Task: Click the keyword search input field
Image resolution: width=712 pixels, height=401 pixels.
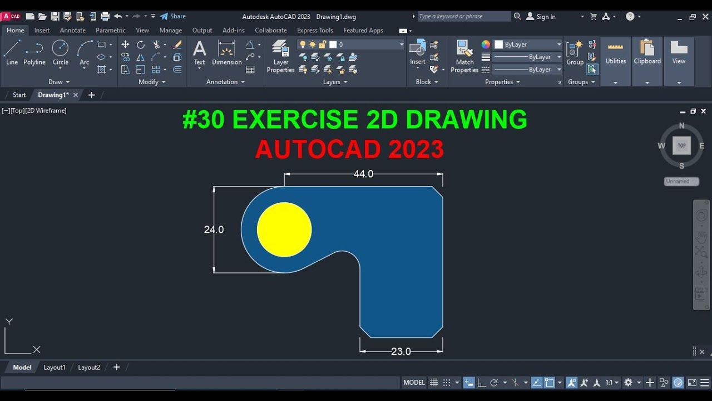Action: pos(463,17)
